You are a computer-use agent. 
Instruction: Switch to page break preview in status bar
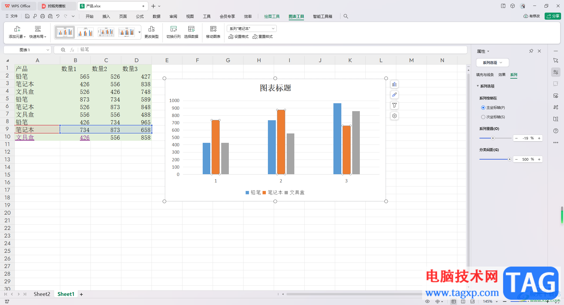[x=463, y=301]
